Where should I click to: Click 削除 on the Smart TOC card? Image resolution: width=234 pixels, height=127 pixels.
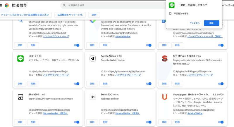coord(105,122)
